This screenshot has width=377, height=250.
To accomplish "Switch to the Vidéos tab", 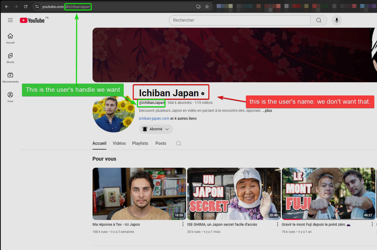I will click(119, 143).
